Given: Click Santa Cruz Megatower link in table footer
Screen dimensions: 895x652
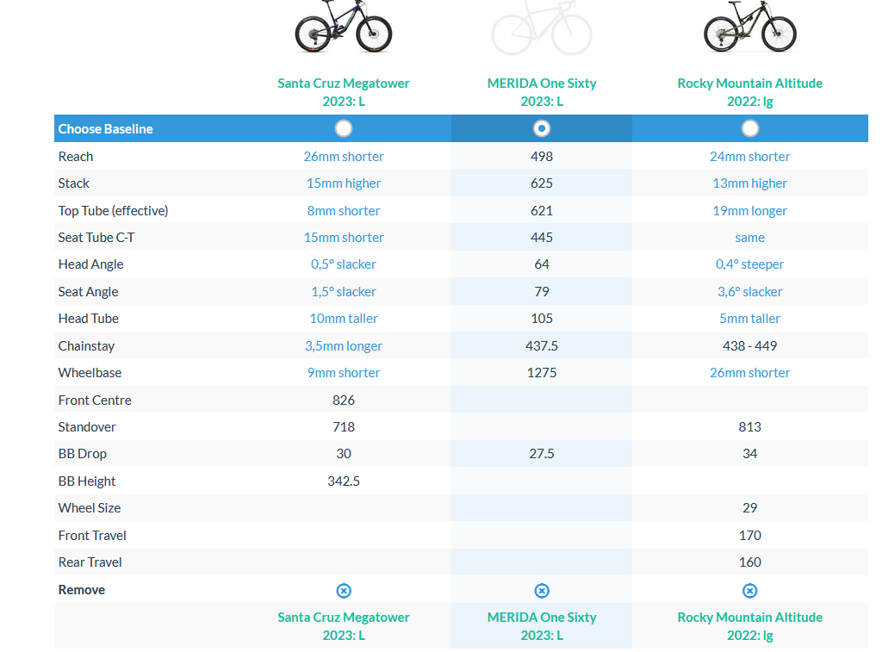Looking at the screenshot, I should pos(344,625).
